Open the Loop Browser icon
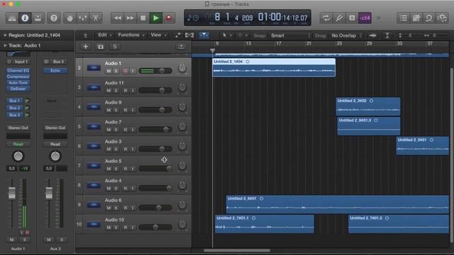Screen dimensions: 454x255 coord(428,18)
